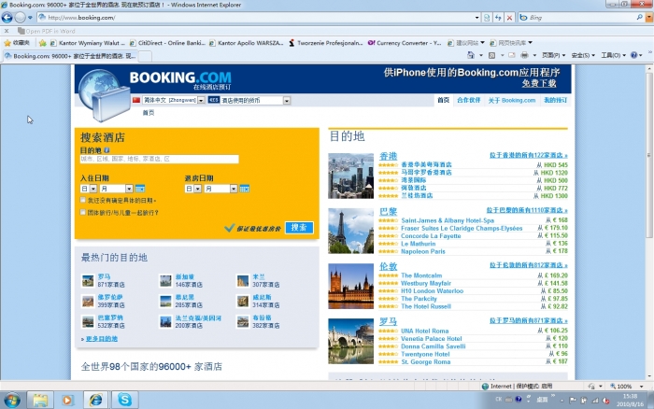Viewport: 654px width, 409px height.
Task: Tick the group/children travel checkbox
Action: 83,212
